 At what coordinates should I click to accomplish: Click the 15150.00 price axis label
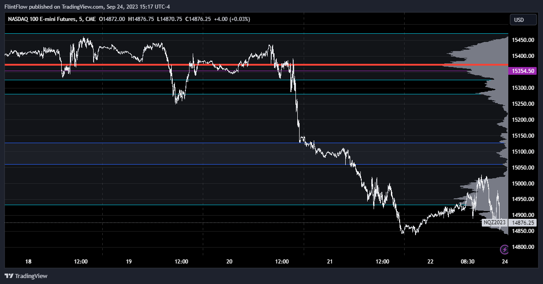pos(523,135)
